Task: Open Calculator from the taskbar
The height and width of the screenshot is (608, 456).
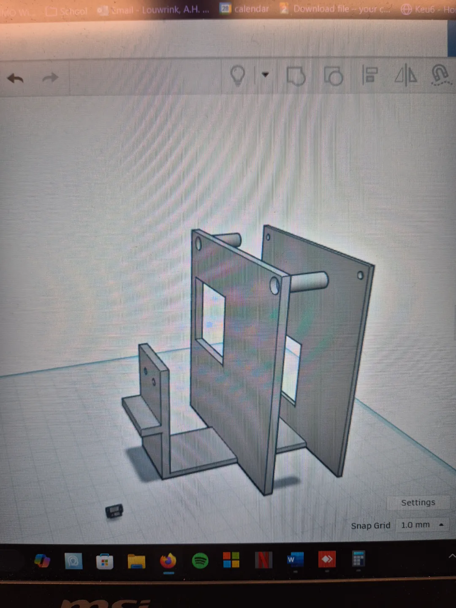Action: click(358, 559)
